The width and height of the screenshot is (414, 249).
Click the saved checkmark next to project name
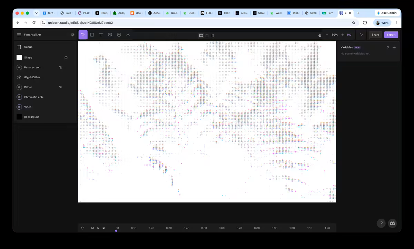73,35
